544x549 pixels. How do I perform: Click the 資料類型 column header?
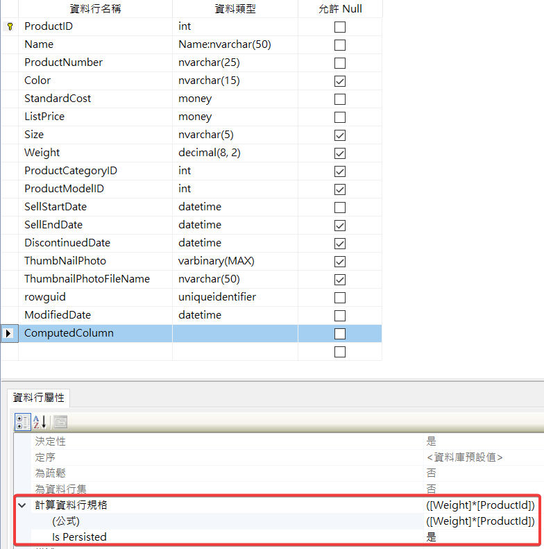[x=235, y=9]
